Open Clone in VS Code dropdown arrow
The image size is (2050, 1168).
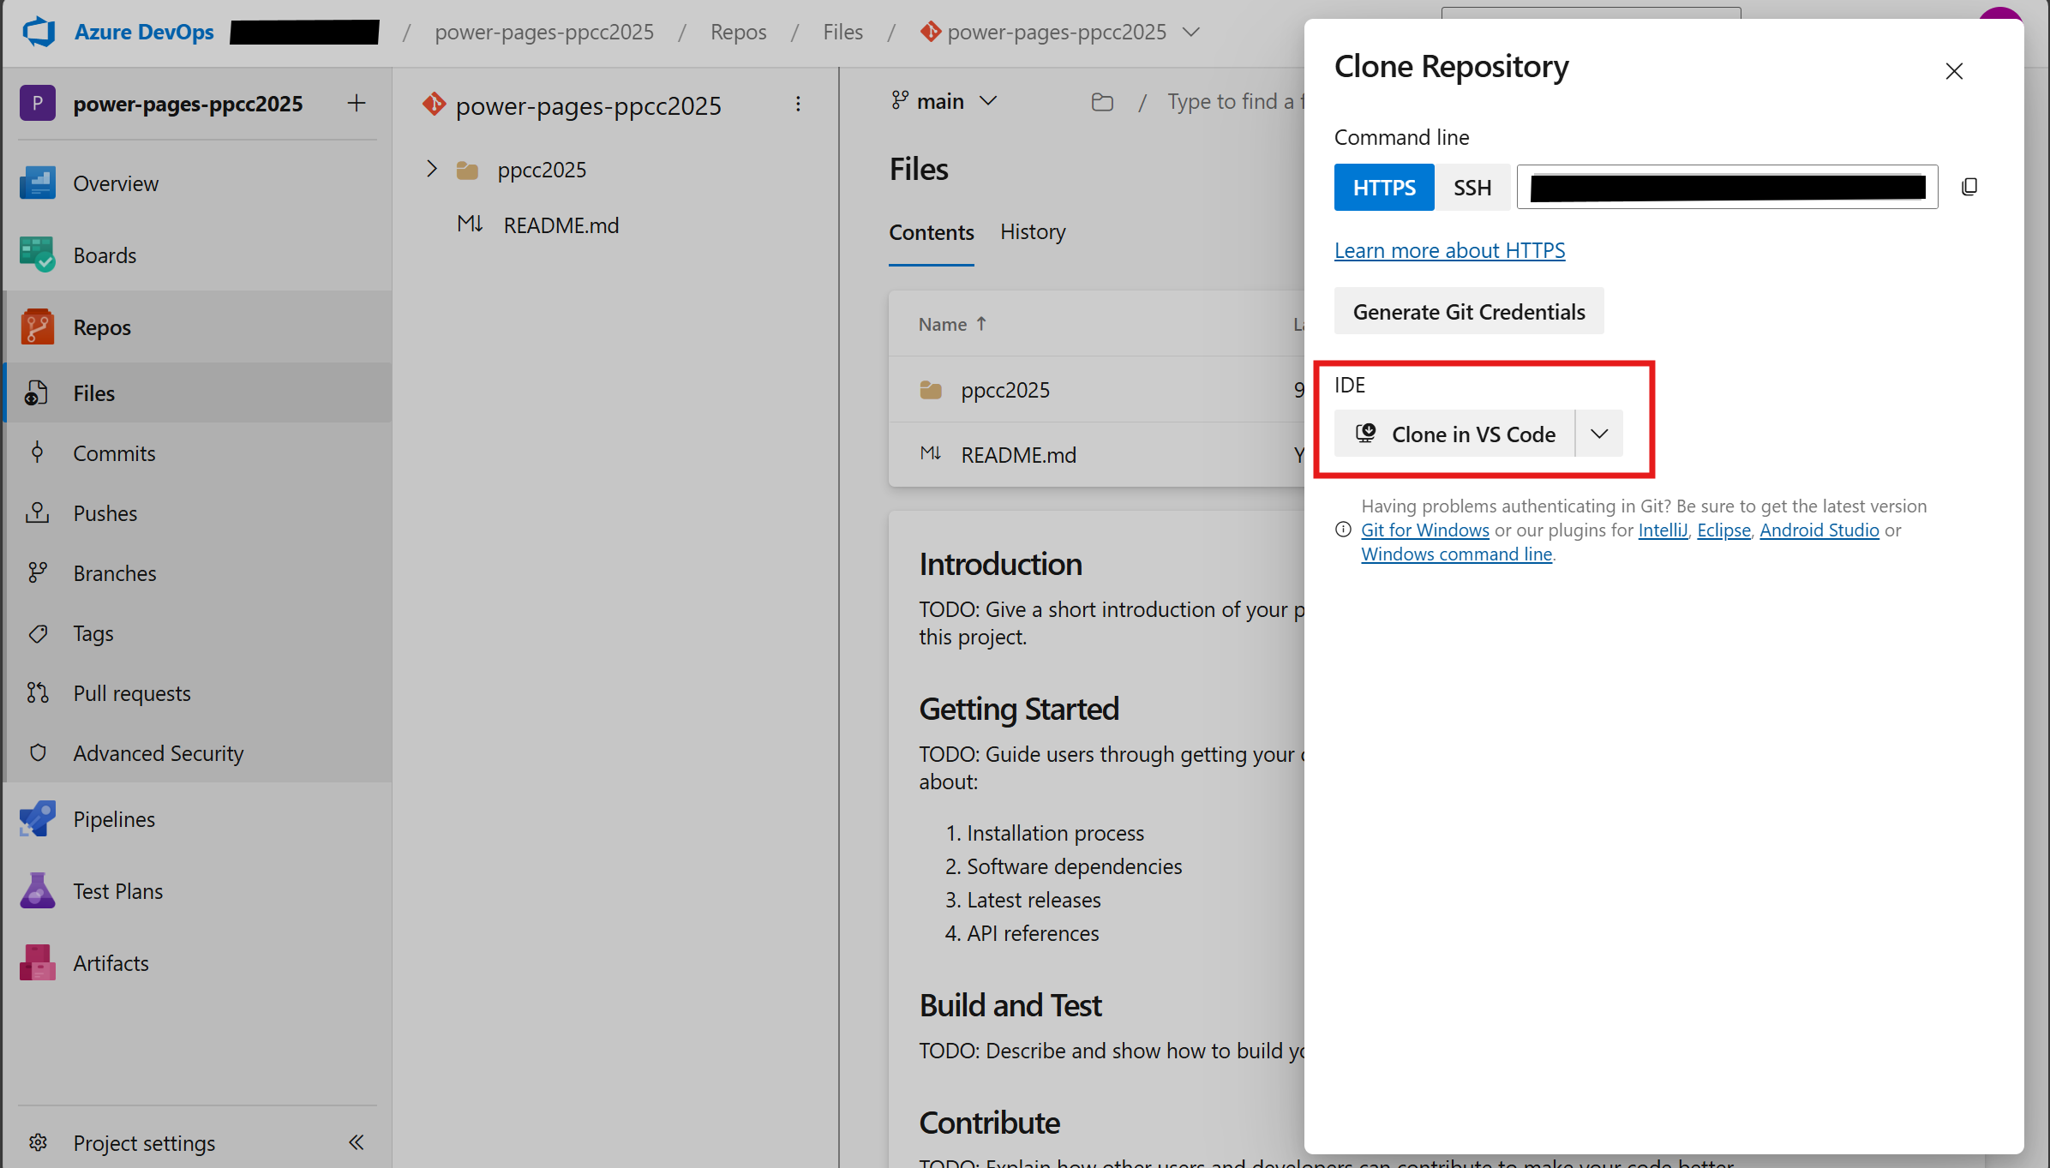(1599, 434)
